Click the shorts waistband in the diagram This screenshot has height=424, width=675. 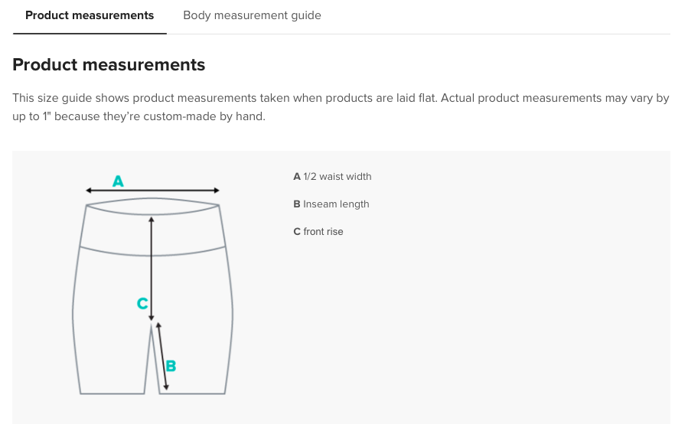coord(152,227)
